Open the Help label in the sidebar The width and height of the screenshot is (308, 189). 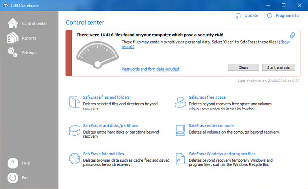(26, 163)
